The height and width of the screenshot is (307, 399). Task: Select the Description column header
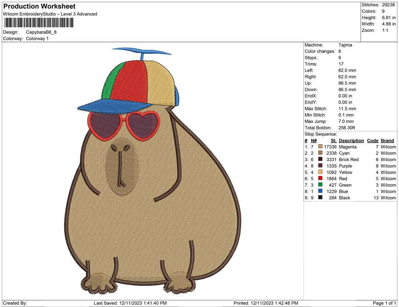pos(351,140)
